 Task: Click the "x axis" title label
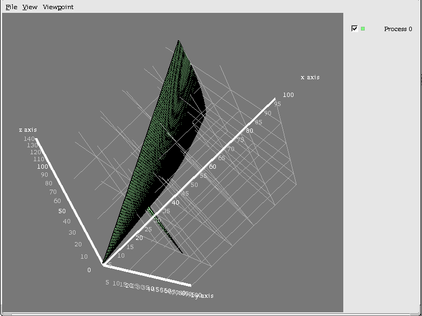(x=310, y=77)
